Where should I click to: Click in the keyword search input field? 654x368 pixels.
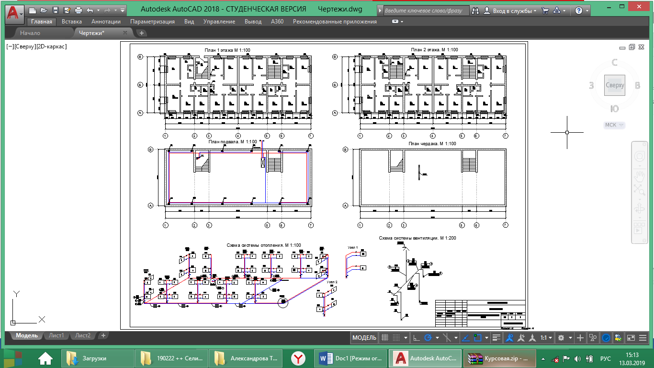click(425, 10)
